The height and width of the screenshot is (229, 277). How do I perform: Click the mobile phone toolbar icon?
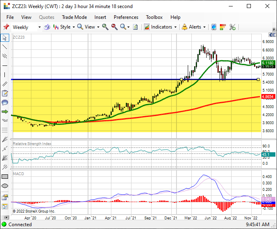(214, 27)
